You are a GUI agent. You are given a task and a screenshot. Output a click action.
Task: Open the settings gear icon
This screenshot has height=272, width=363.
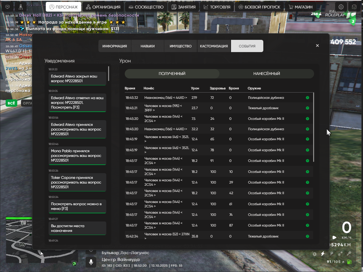coord(341,7)
